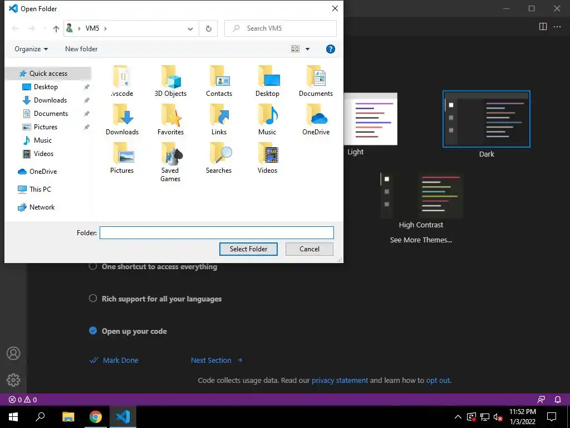Open Chrome from the taskbar

tap(96, 417)
